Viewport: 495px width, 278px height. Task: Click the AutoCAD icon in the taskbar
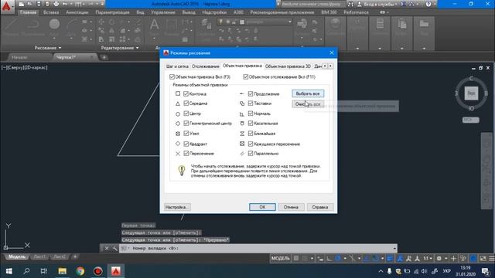[116, 271]
